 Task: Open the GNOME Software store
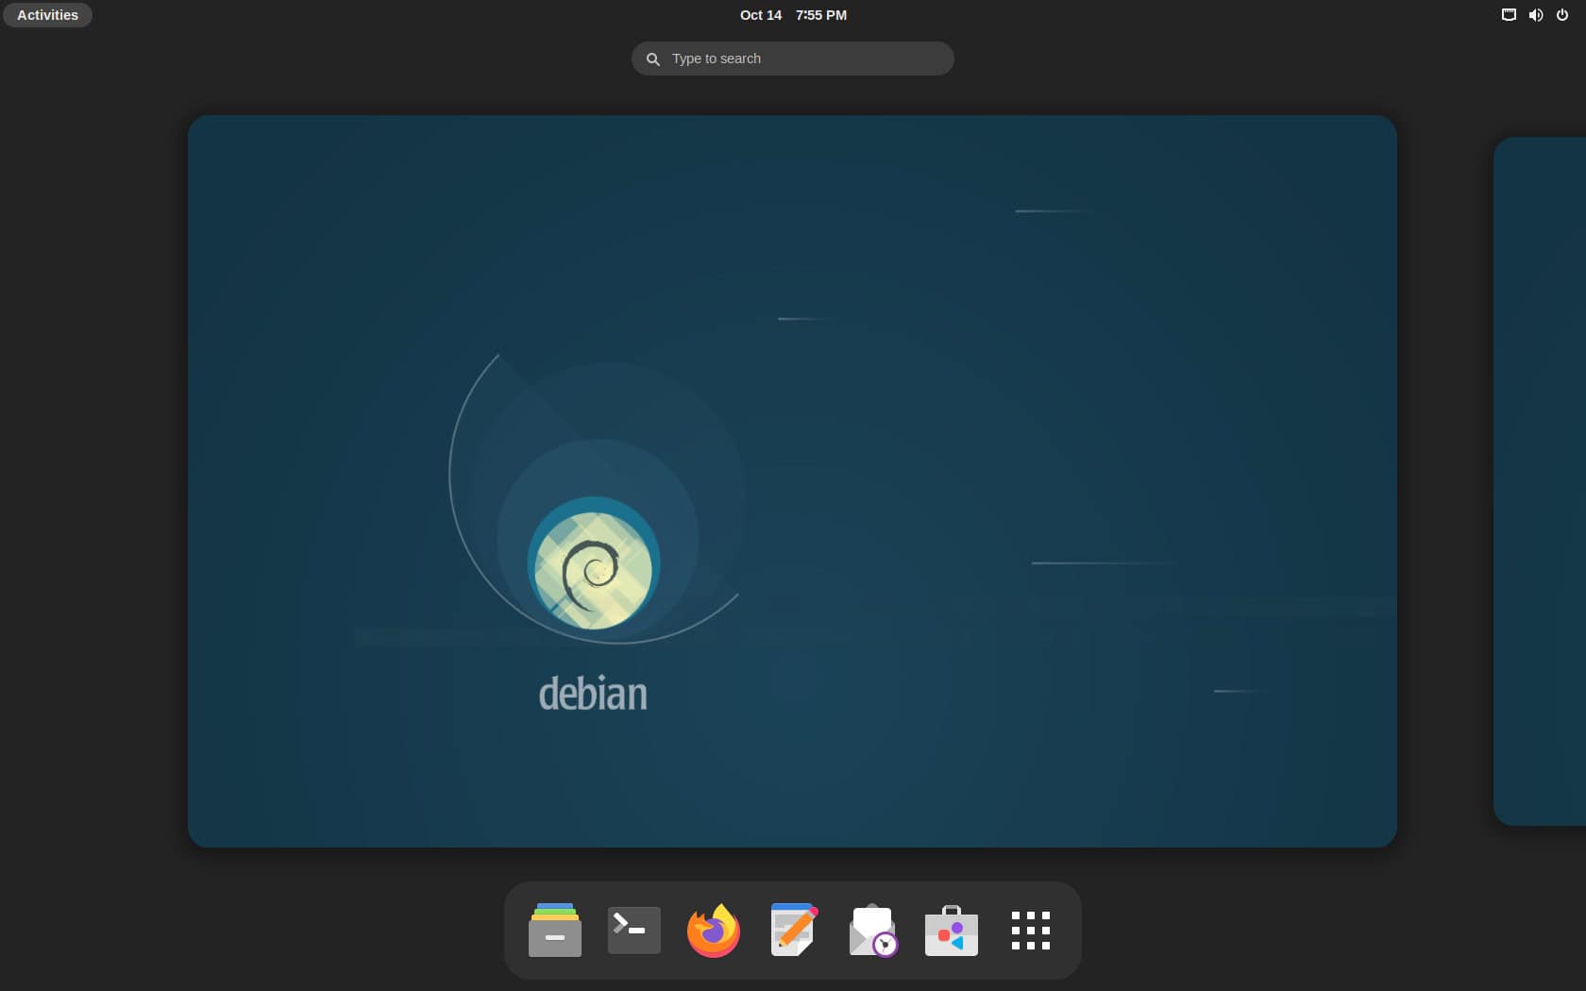tap(951, 930)
